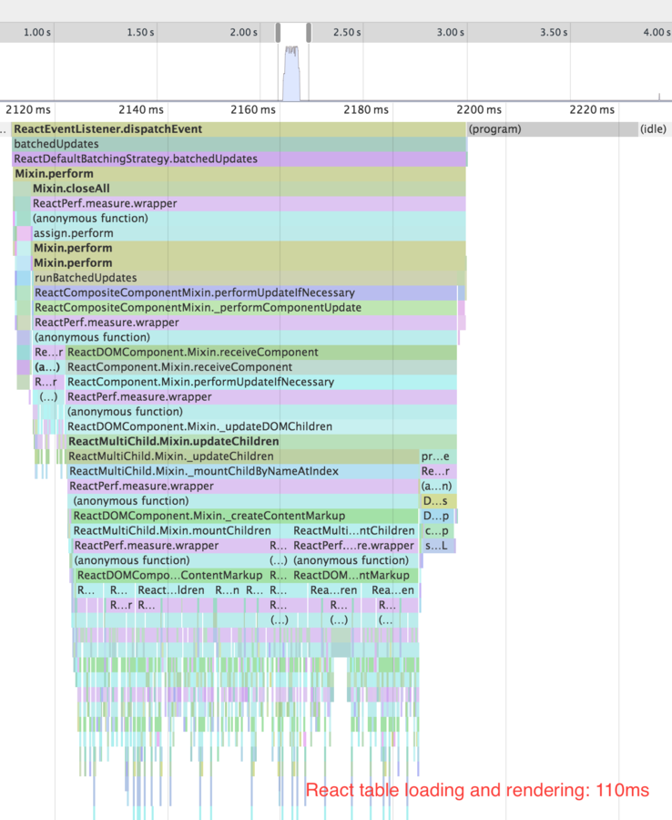The image size is (672, 820).
Task: Select the truncated ReactMulti…ntChildren bar
Action: pyautogui.click(x=355, y=531)
